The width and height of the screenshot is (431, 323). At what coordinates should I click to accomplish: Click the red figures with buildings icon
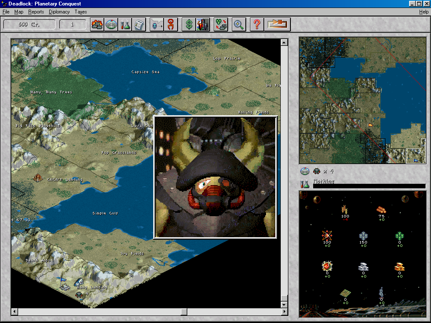pos(203,24)
